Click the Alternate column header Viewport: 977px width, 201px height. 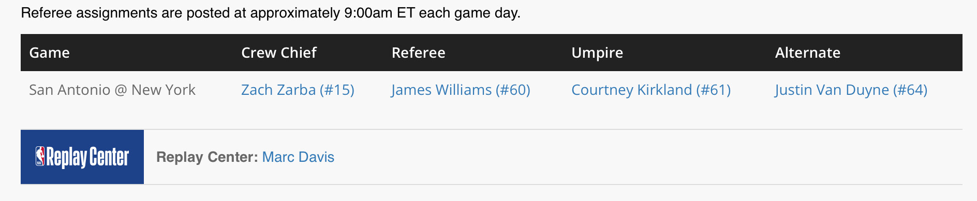coord(807,53)
